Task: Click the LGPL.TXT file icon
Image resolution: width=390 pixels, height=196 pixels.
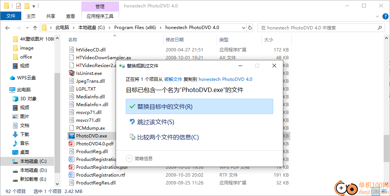Action: [72, 89]
